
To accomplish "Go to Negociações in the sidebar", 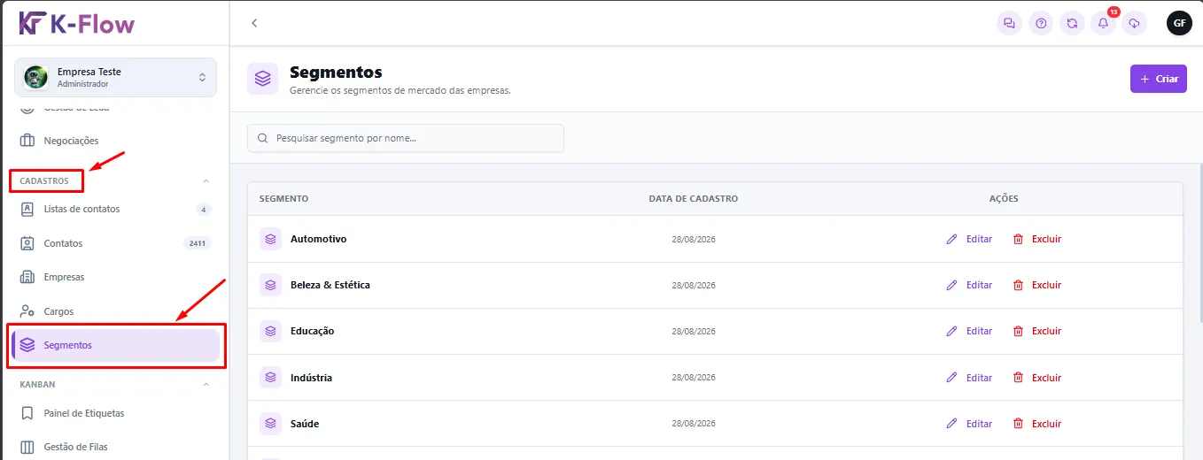I will [114, 141].
